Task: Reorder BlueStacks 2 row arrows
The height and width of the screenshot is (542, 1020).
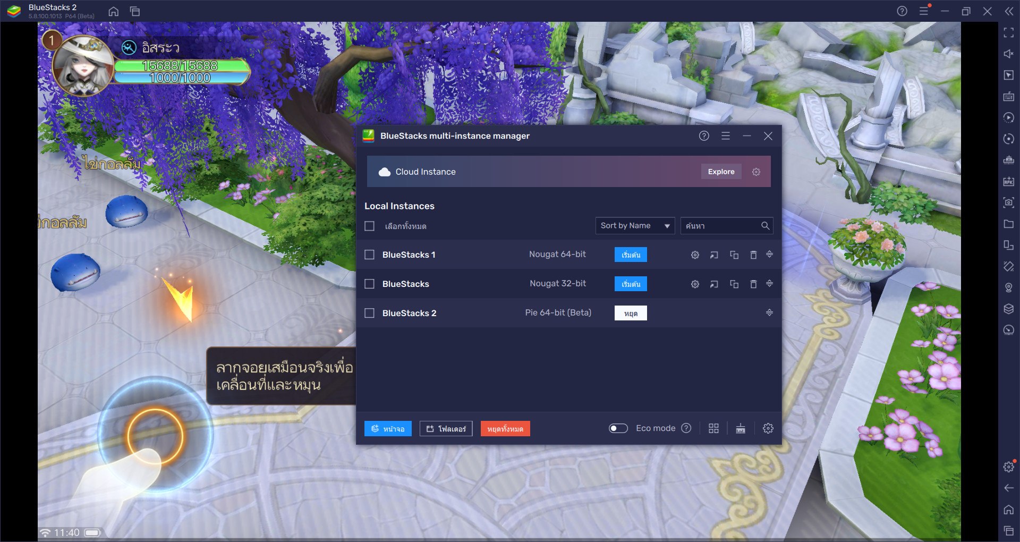Action: (769, 313)
